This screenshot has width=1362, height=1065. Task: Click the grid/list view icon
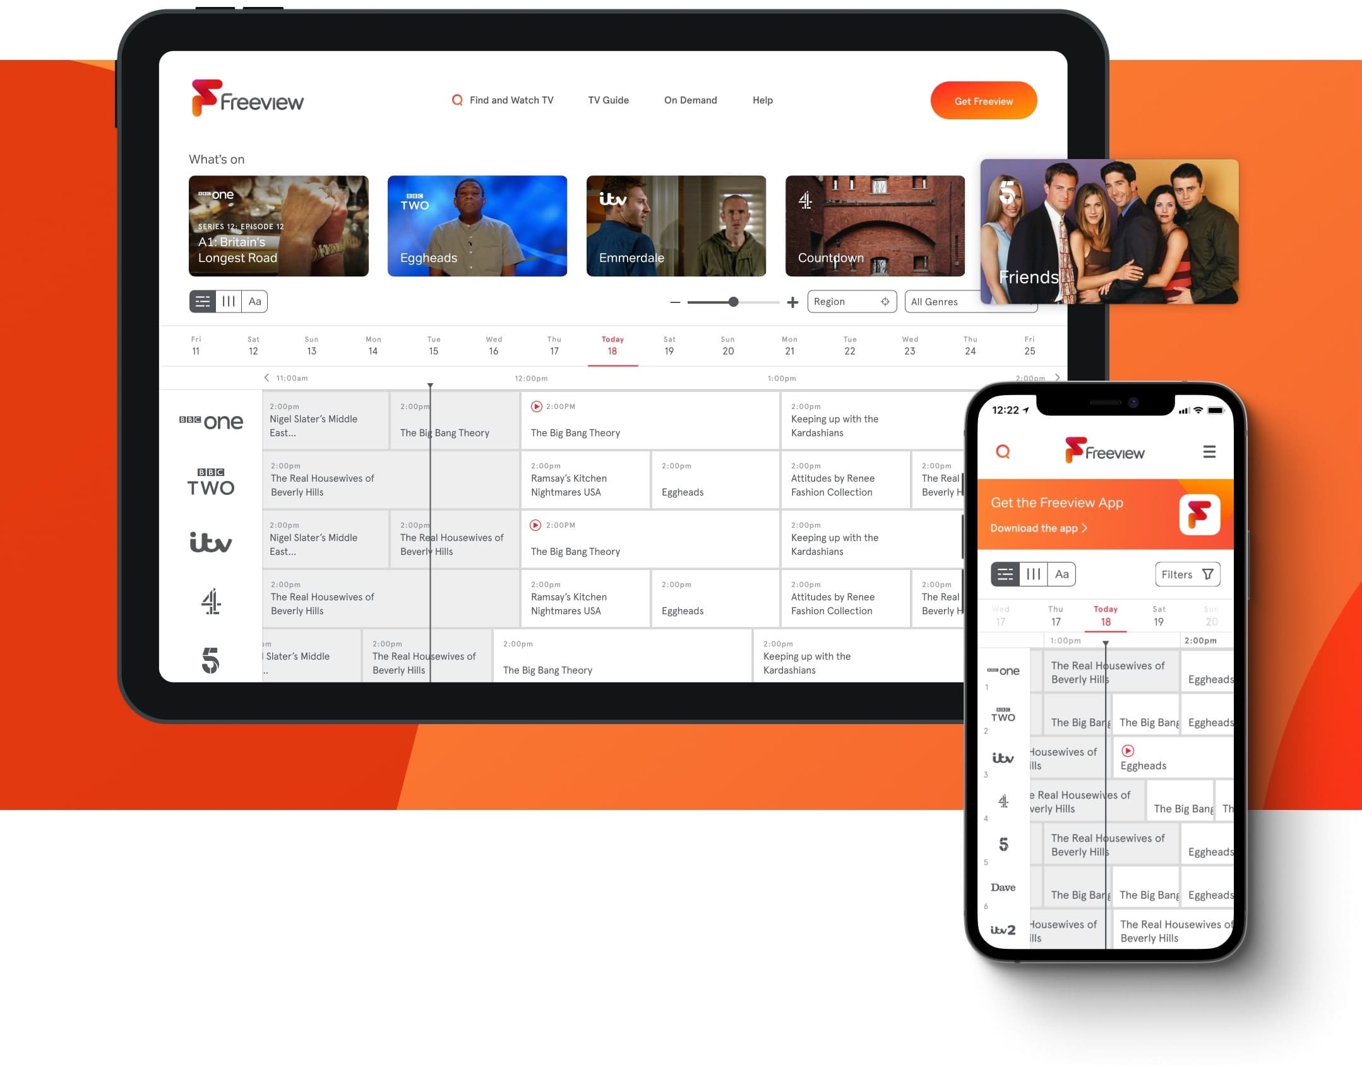tap(202, 300)
